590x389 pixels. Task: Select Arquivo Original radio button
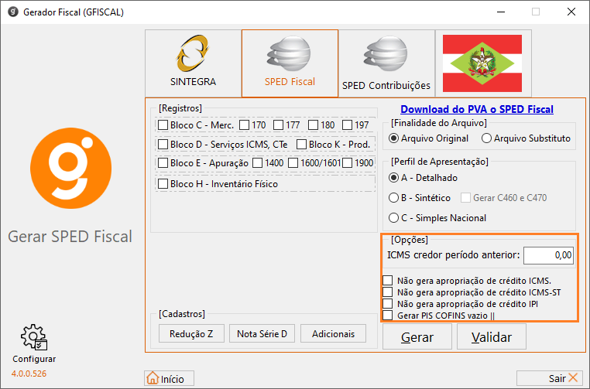pos(393,138)
